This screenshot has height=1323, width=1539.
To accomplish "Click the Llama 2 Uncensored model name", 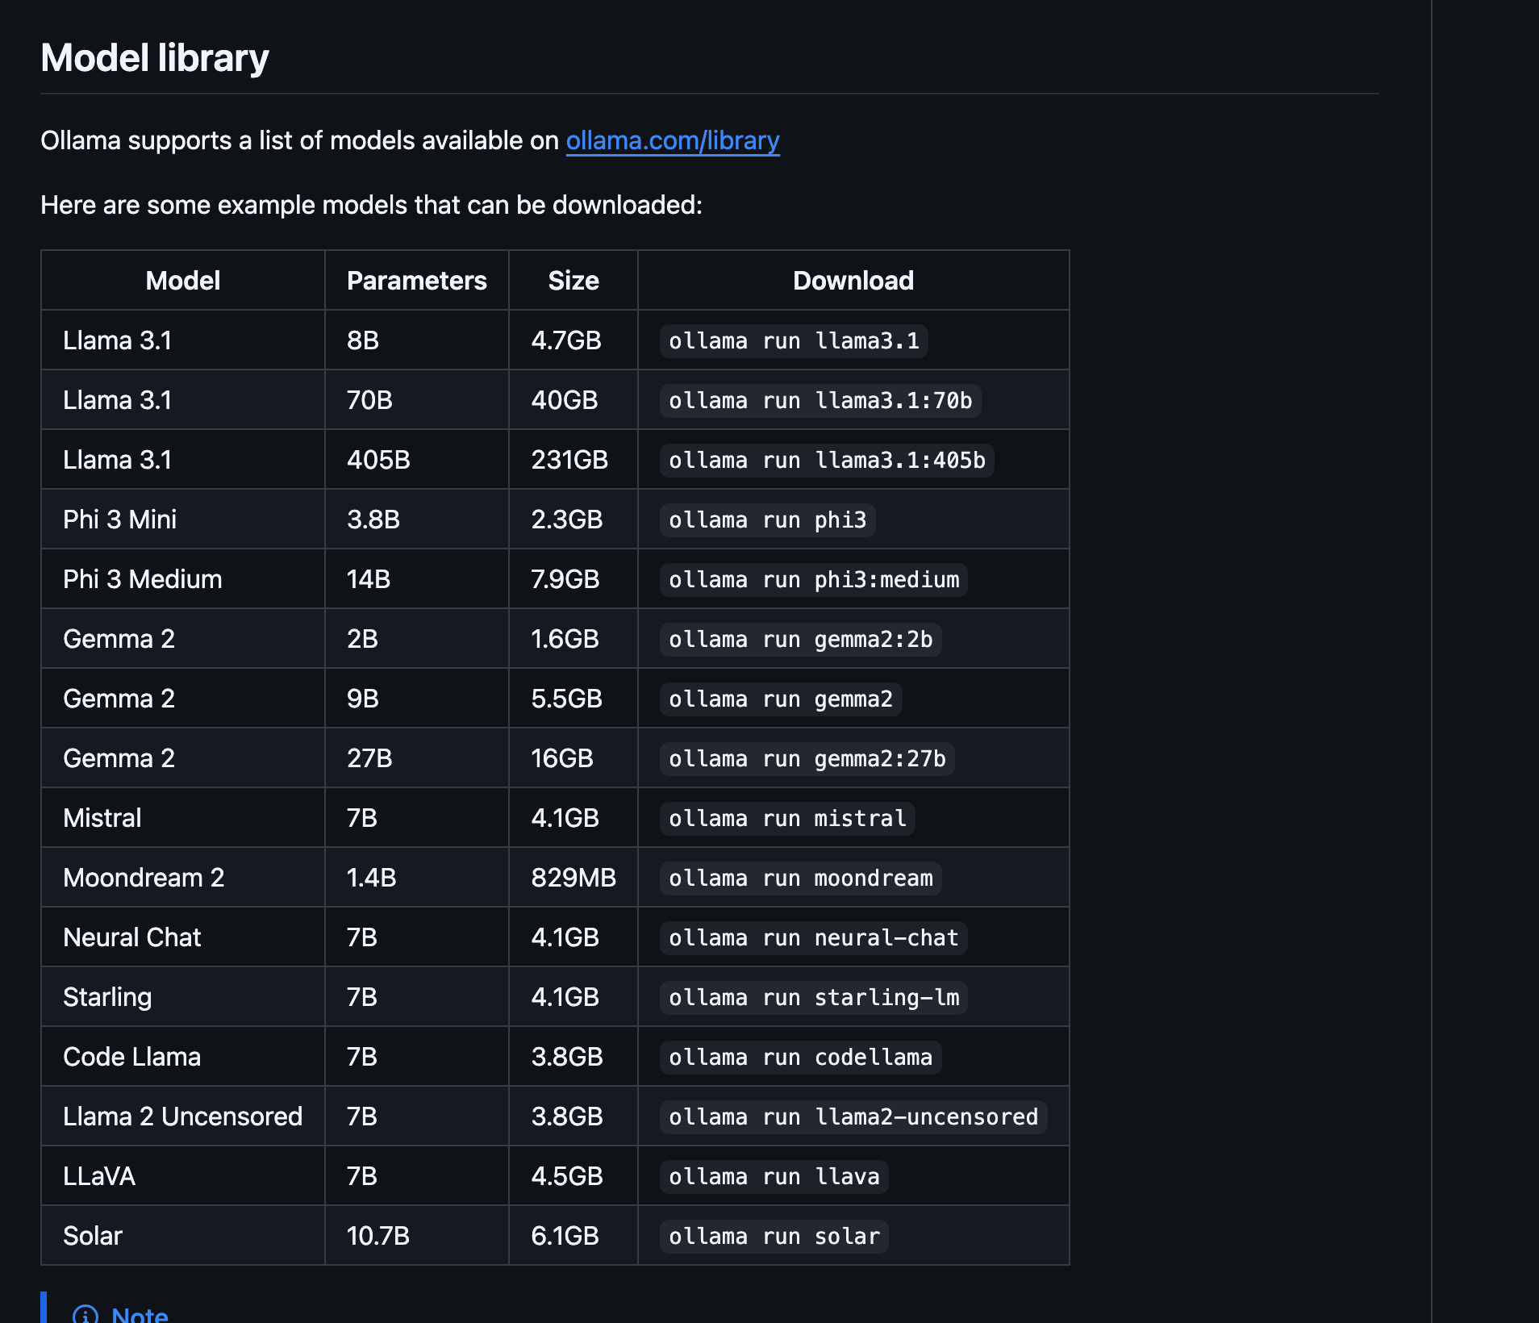I will point(183,1116).
